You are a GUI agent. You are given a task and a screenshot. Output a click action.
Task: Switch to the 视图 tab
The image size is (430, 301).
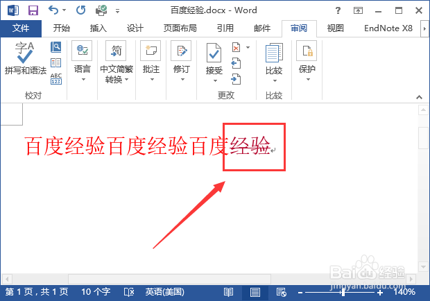[336, 28]
